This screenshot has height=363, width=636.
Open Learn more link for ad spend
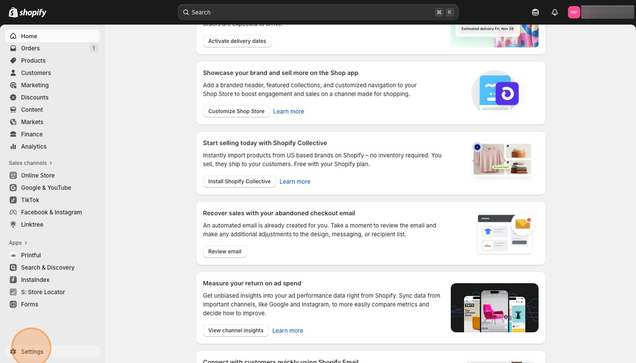coord(287,331)
